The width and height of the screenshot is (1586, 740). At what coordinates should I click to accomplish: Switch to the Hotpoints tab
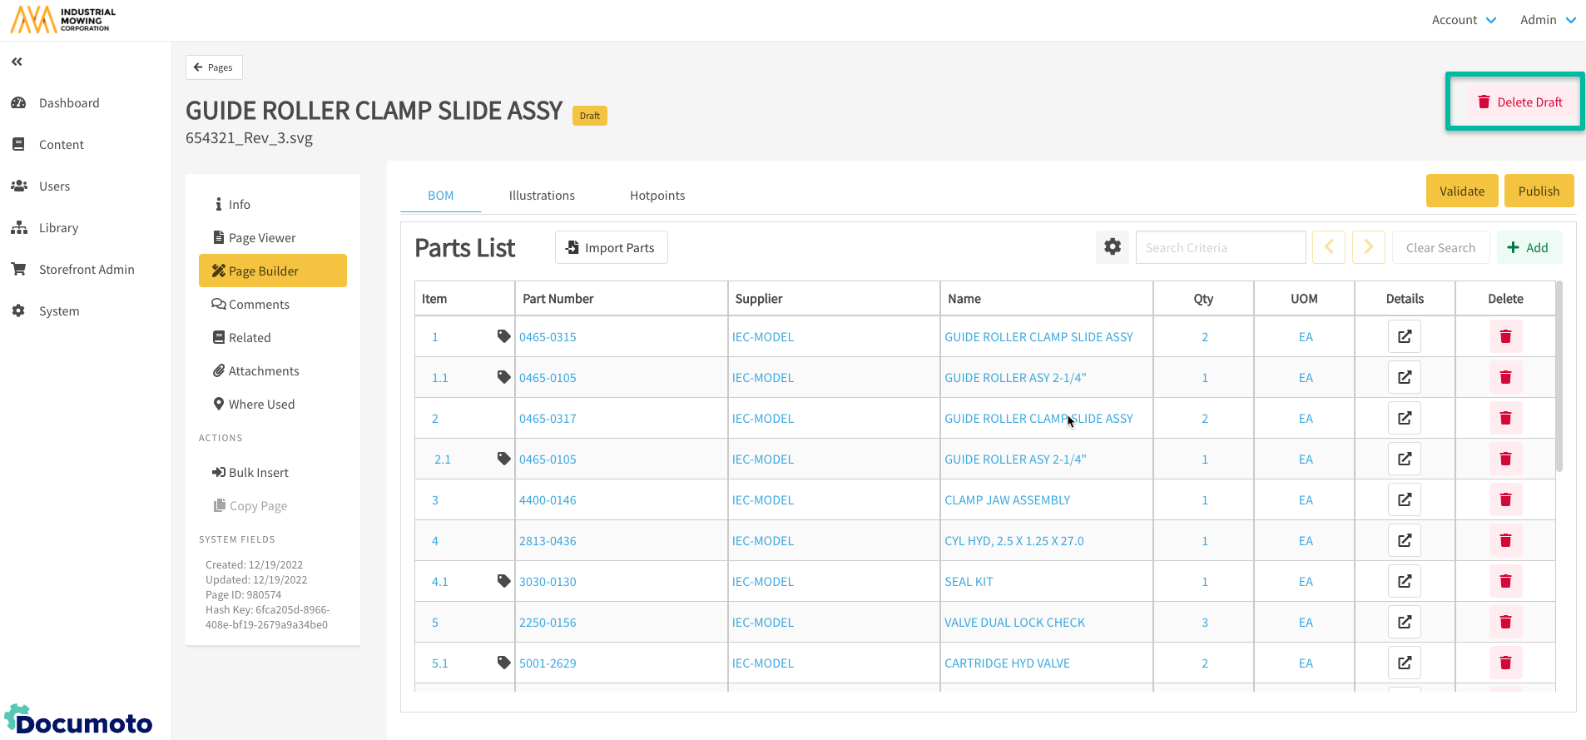[657, 196]
